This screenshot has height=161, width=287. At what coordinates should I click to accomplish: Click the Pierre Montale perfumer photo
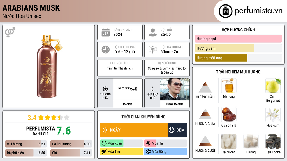(175, 89)
